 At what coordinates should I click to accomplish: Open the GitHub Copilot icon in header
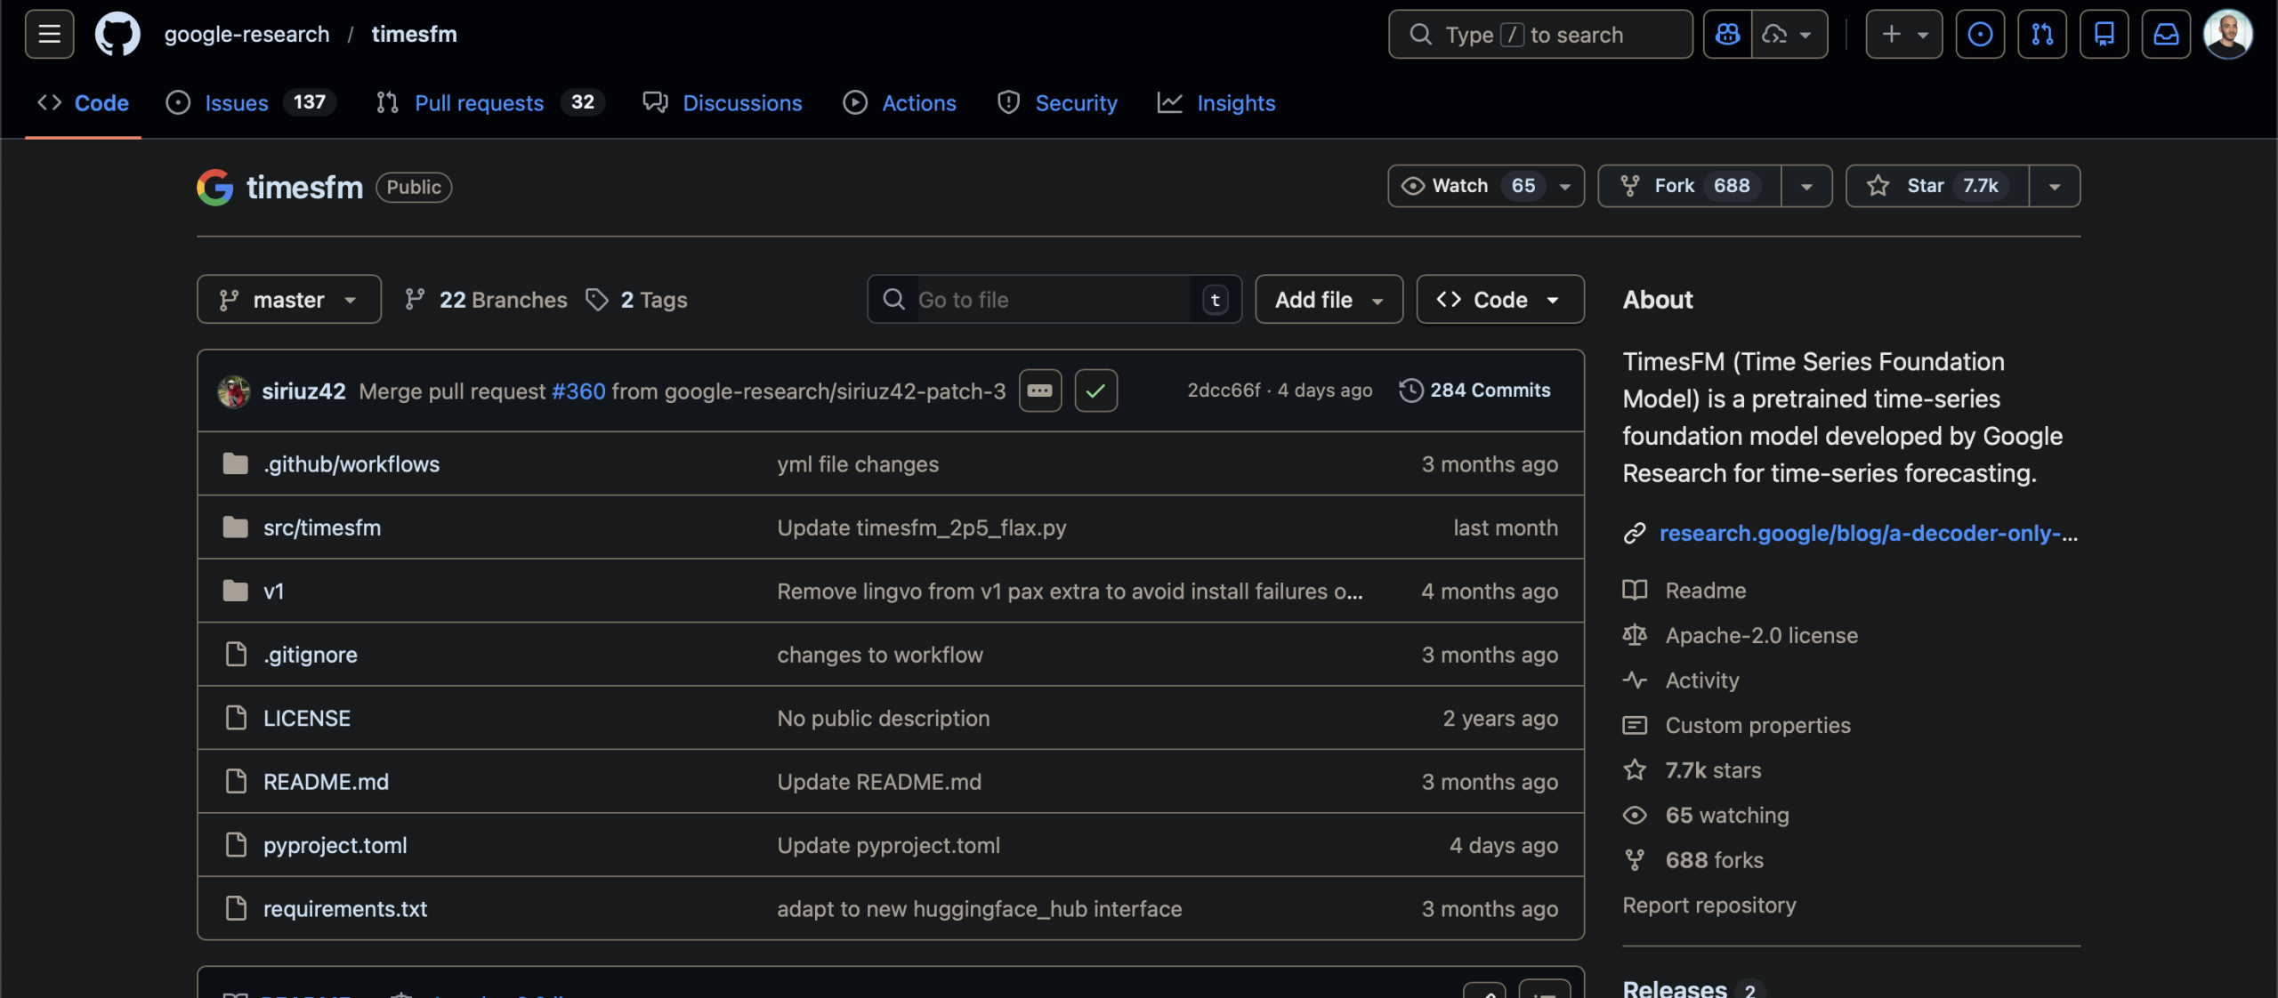[1727, 34]
